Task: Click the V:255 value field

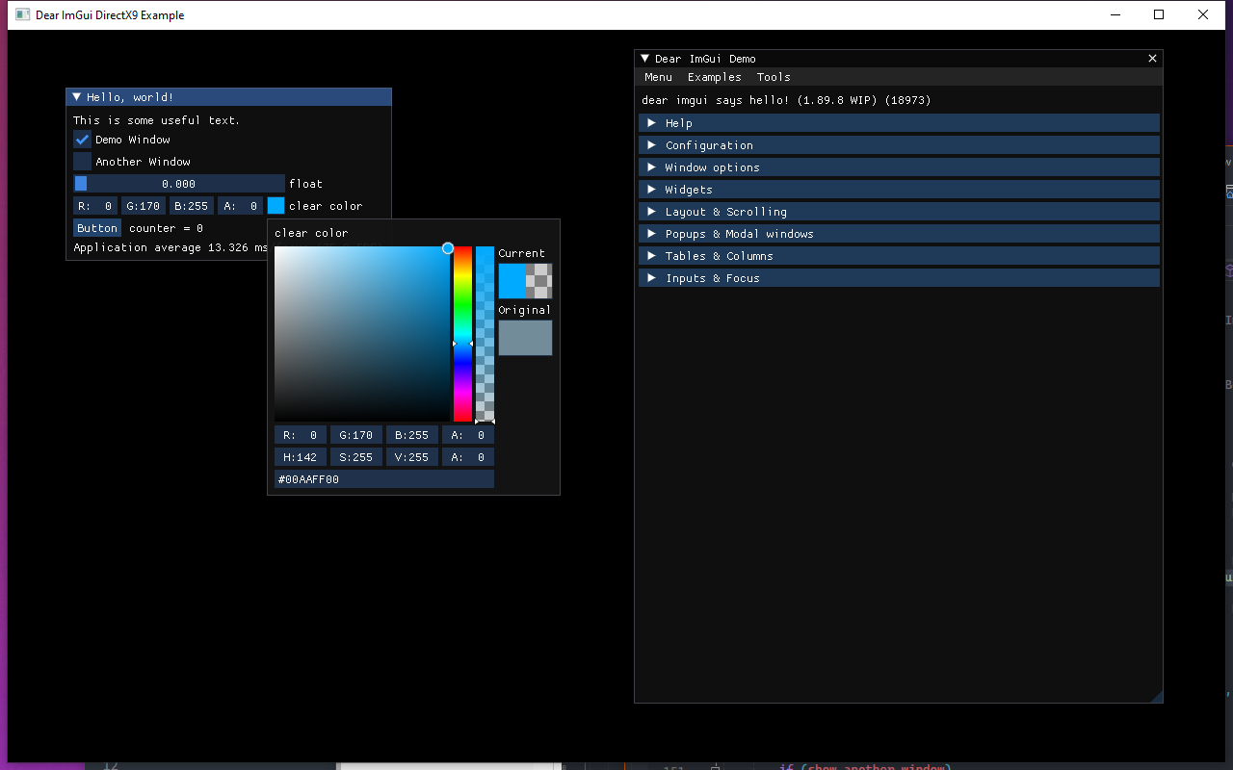Action: [412, 457]
